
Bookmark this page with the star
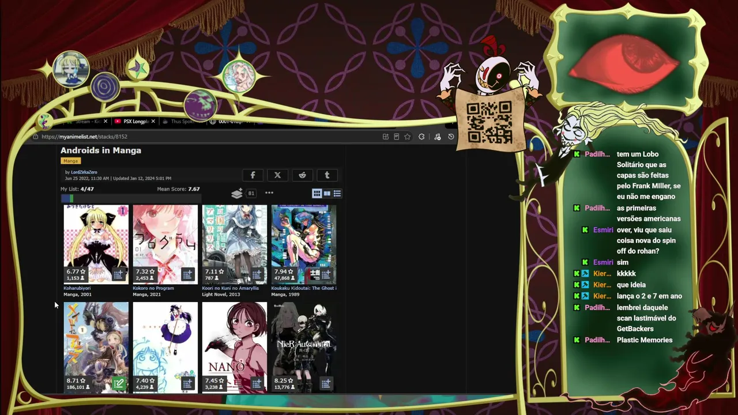[x=408, y=137]
